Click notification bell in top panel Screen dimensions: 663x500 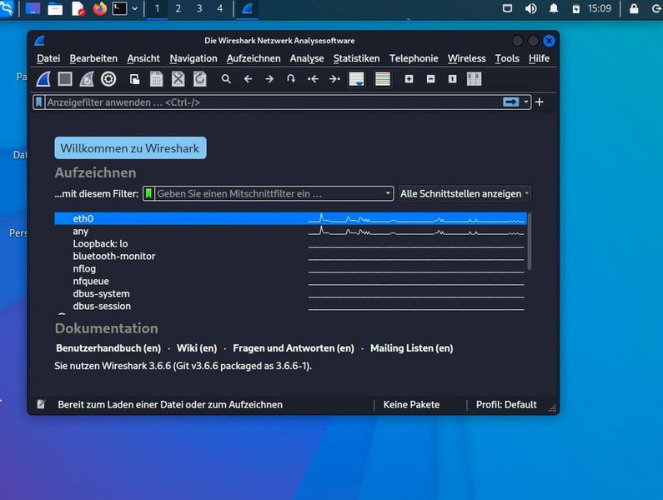[x=554, y=8]
